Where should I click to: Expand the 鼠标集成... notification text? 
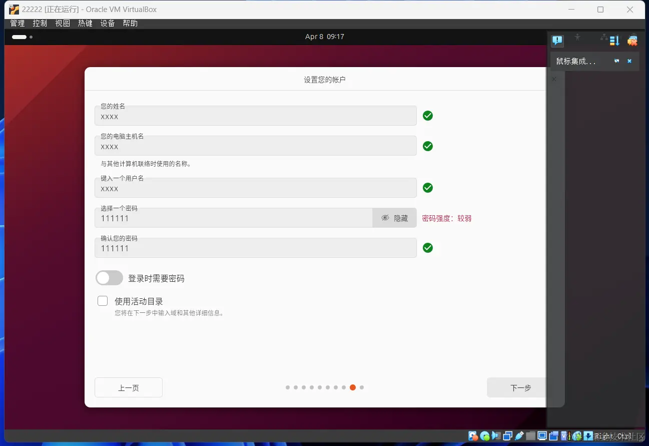tap(576, 61)
